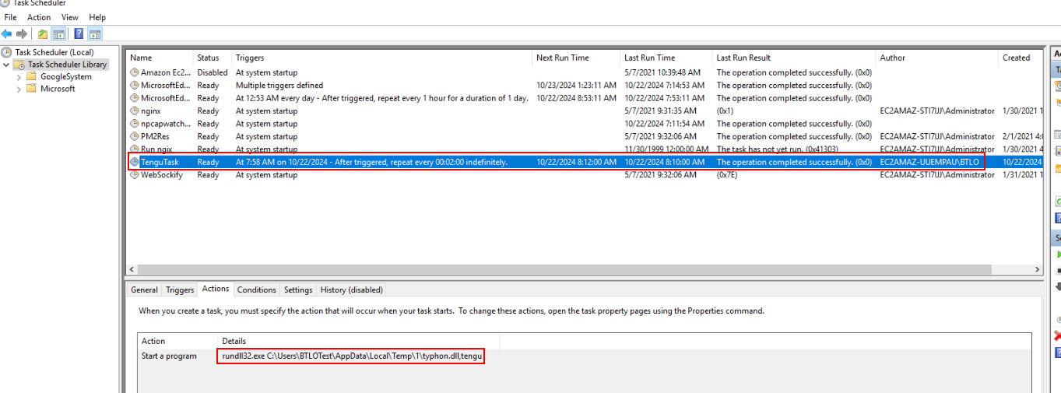Click the EC2AMAZ-UUEMPAU\BTLO author cell
The width and height of the screenshot is (1061, 393).
click(929, 162)
